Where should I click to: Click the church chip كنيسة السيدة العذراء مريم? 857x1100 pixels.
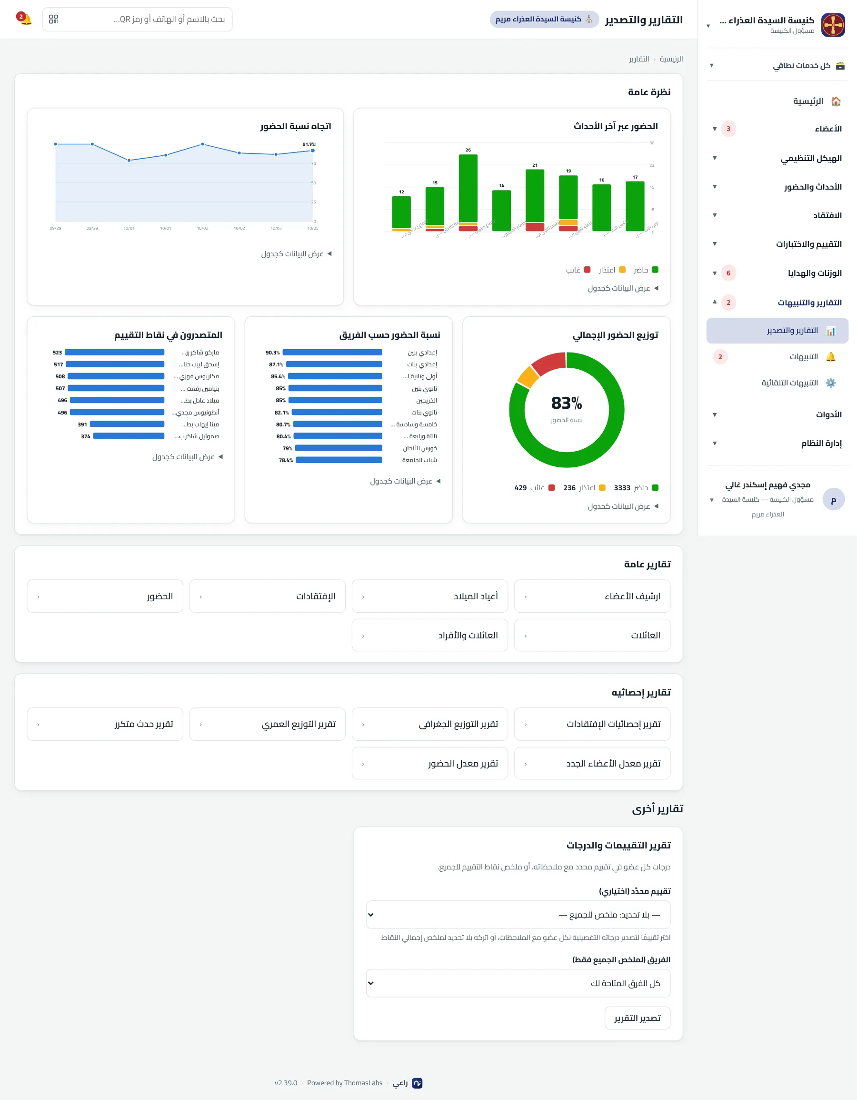(x=544, y=19)
